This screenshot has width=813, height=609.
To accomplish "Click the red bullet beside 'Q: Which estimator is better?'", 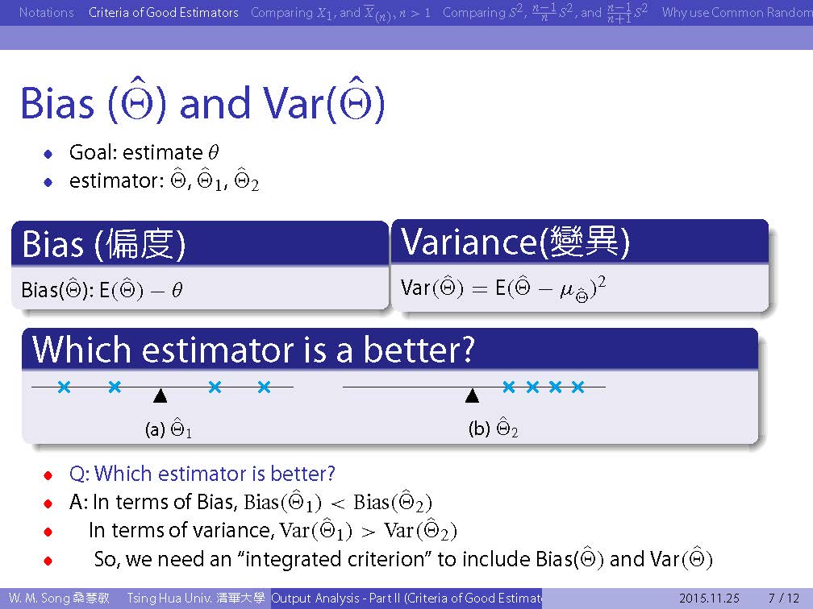I will (49, 474).
